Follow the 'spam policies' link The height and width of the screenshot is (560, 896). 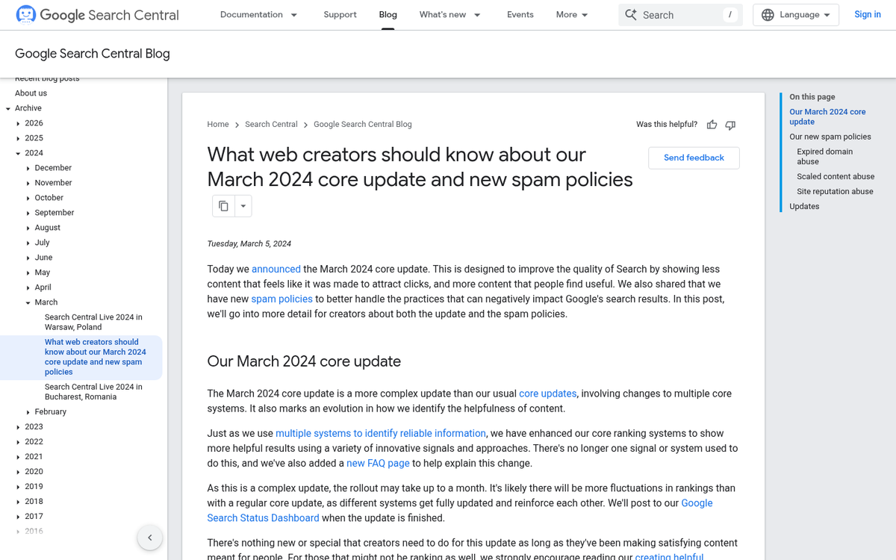pos(282,299)
